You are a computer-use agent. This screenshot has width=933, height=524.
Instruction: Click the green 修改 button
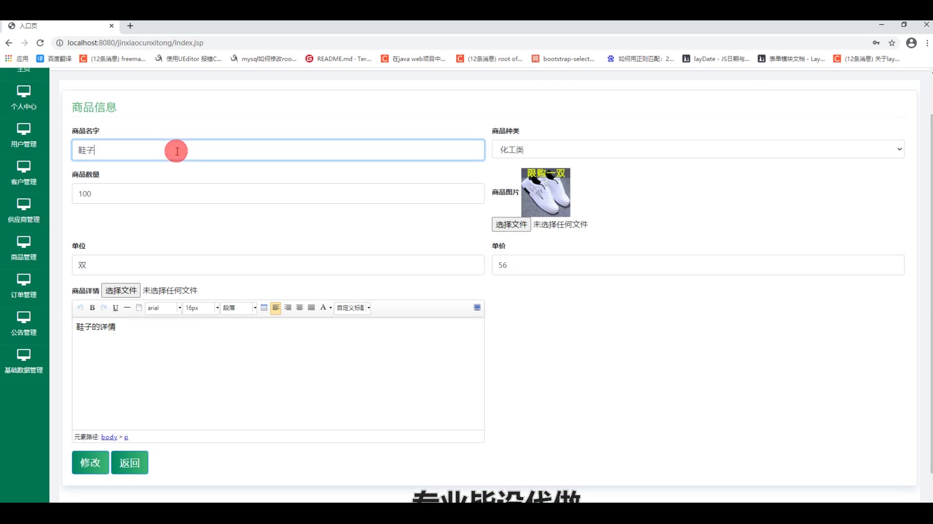(x=90, y=462)
